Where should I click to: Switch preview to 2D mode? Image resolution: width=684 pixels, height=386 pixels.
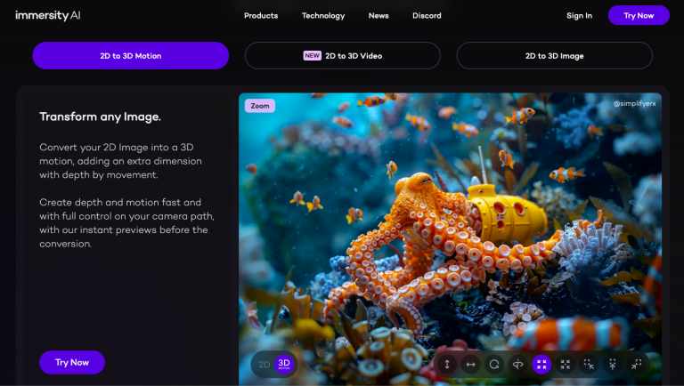(265, 365)
